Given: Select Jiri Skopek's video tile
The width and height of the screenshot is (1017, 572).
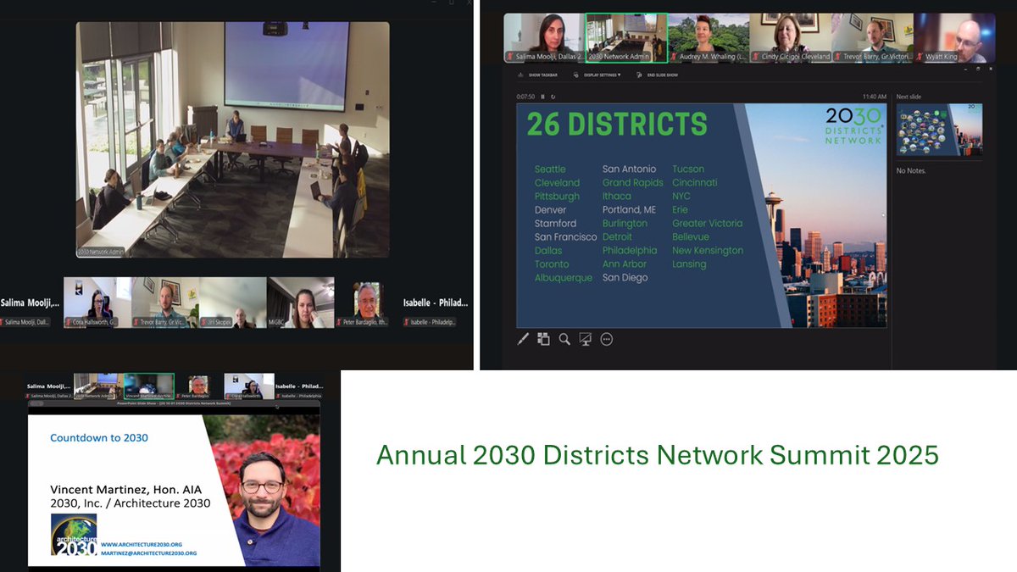Looking at the screenshot, I should 233,303.
